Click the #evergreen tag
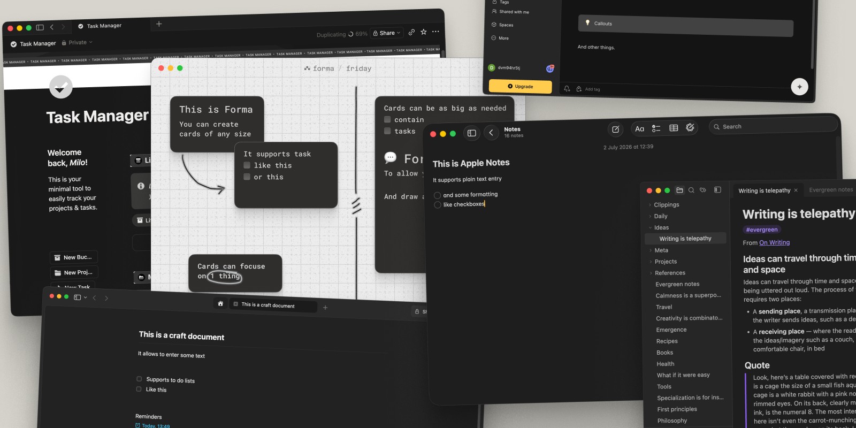The height and width of the screenshot is (428, 856). (x=762, y=230)
